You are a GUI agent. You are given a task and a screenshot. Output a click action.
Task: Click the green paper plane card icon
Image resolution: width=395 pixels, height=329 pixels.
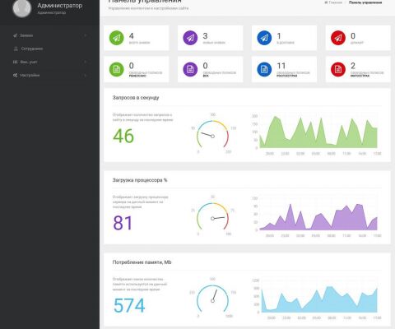pos(117,38)
